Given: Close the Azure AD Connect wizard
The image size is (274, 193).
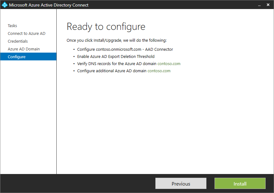Looking at the screenshot, I should click(268, 5).
